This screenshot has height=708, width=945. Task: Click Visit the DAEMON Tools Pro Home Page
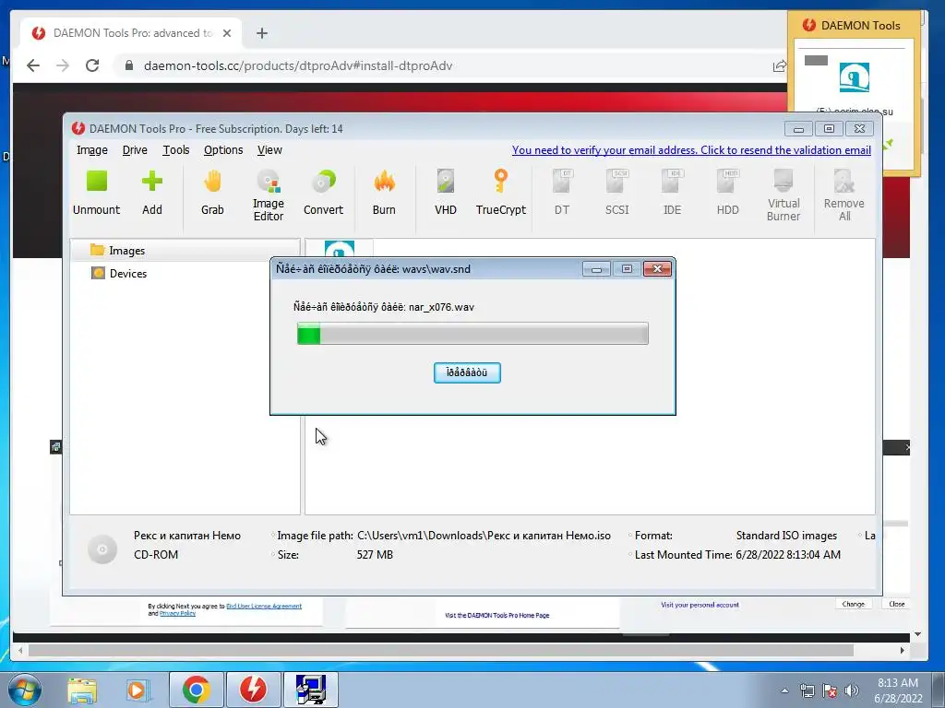[x=497, y=615]
